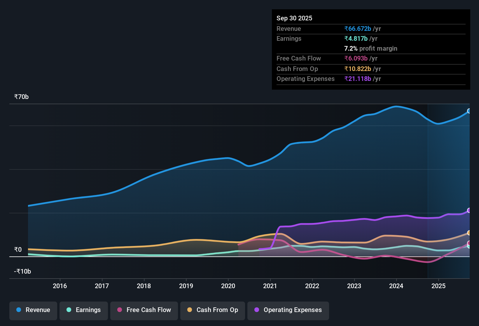Open details for the 7.2% profit margin row
Screen dimensions: 479x326
[371, 48]
